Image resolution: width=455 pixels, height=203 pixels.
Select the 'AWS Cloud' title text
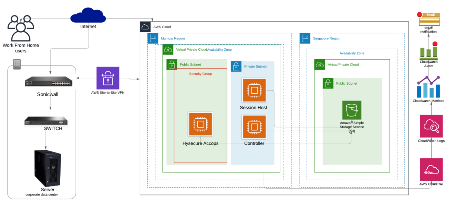pyautogui.click(x=162, y=27)
